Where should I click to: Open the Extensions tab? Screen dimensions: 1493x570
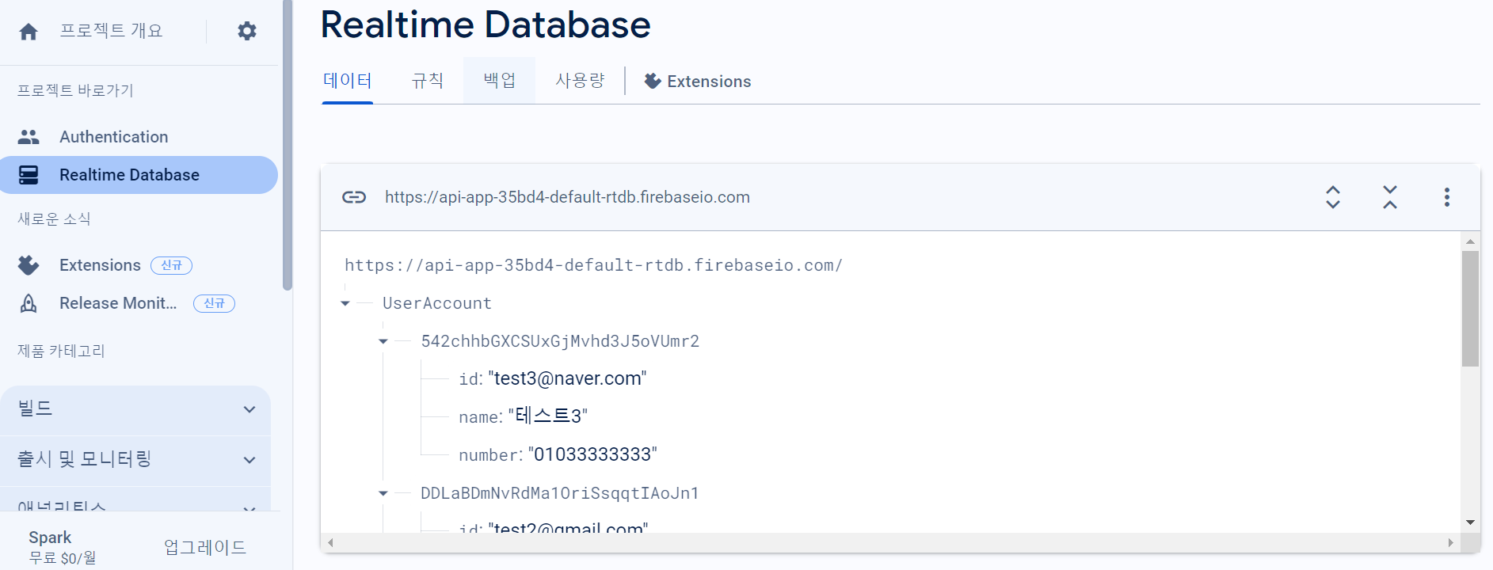(698, 81)
